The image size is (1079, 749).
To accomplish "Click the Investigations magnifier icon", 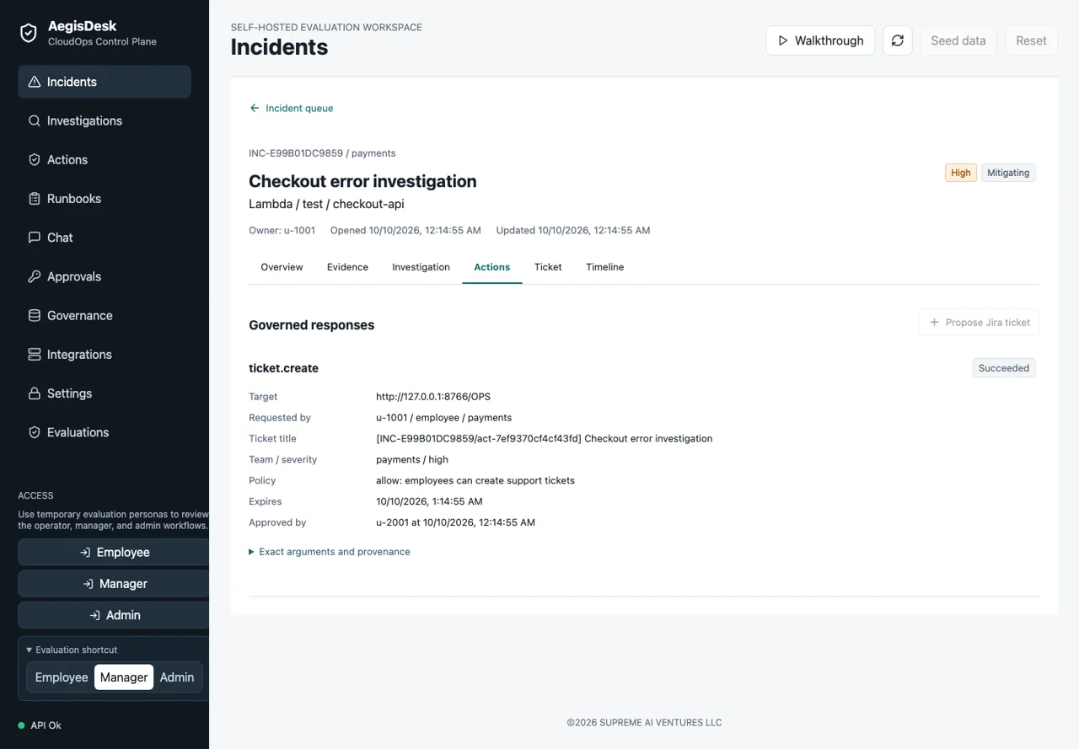I will click(35, 120).
